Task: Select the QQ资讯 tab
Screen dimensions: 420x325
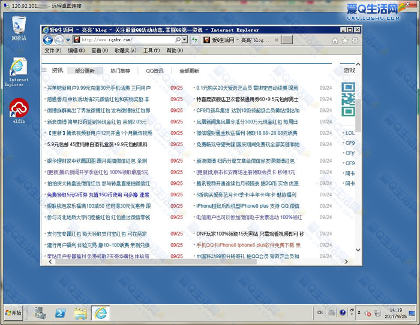Action: point(155,71)
